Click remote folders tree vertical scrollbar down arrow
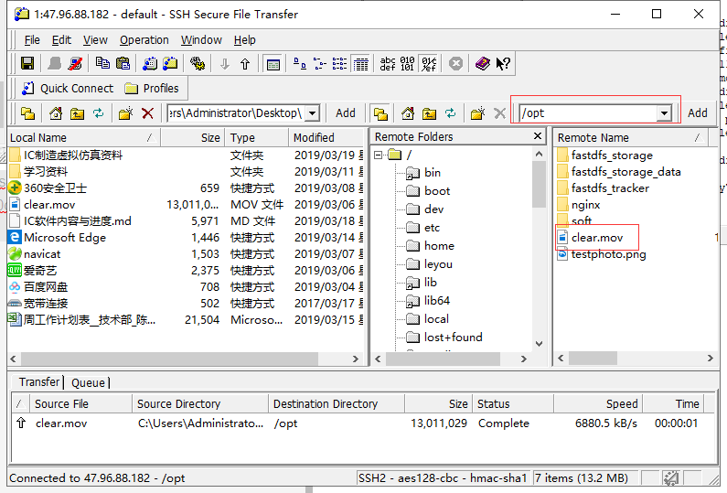Image resolution: width=727 pixels, height=493 pixels. point(539,344)
